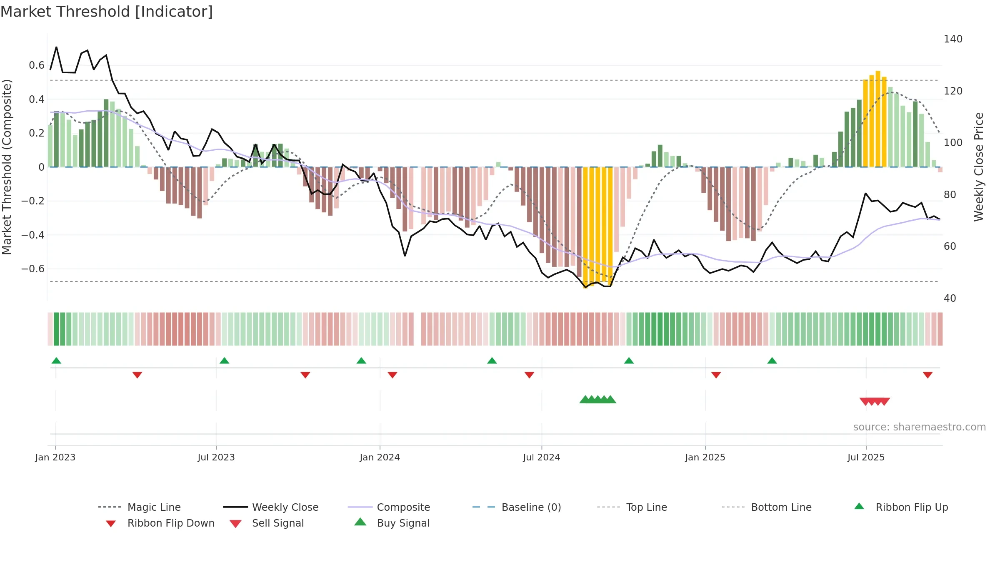This screenshot has width=1000, height=562.
Task: Click the tall dark green bar near March 2023
Action: click(106, 133)
